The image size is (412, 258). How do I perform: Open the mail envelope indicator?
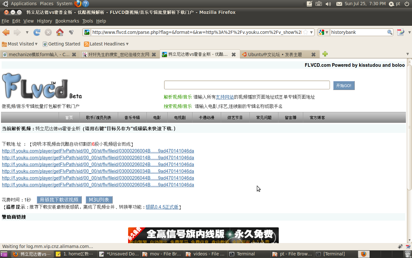pos(339,4)
